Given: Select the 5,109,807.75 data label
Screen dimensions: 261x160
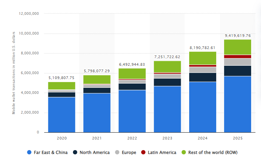Looking at the screenshot, I should tap(62, 78).
